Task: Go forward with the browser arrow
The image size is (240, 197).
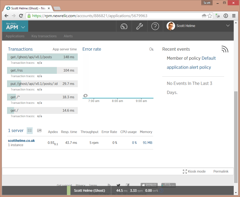Action: [14, 16]
